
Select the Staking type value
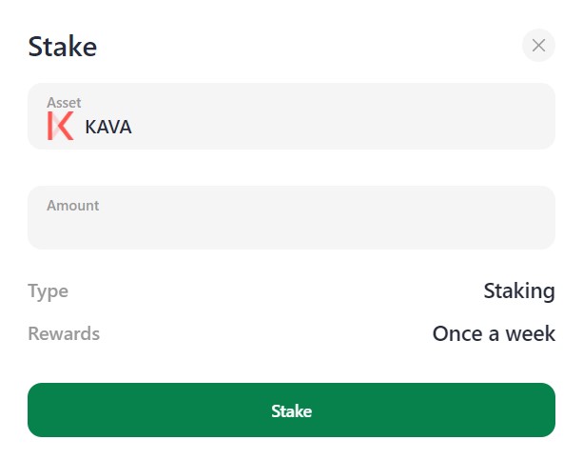tap(518, 290)
